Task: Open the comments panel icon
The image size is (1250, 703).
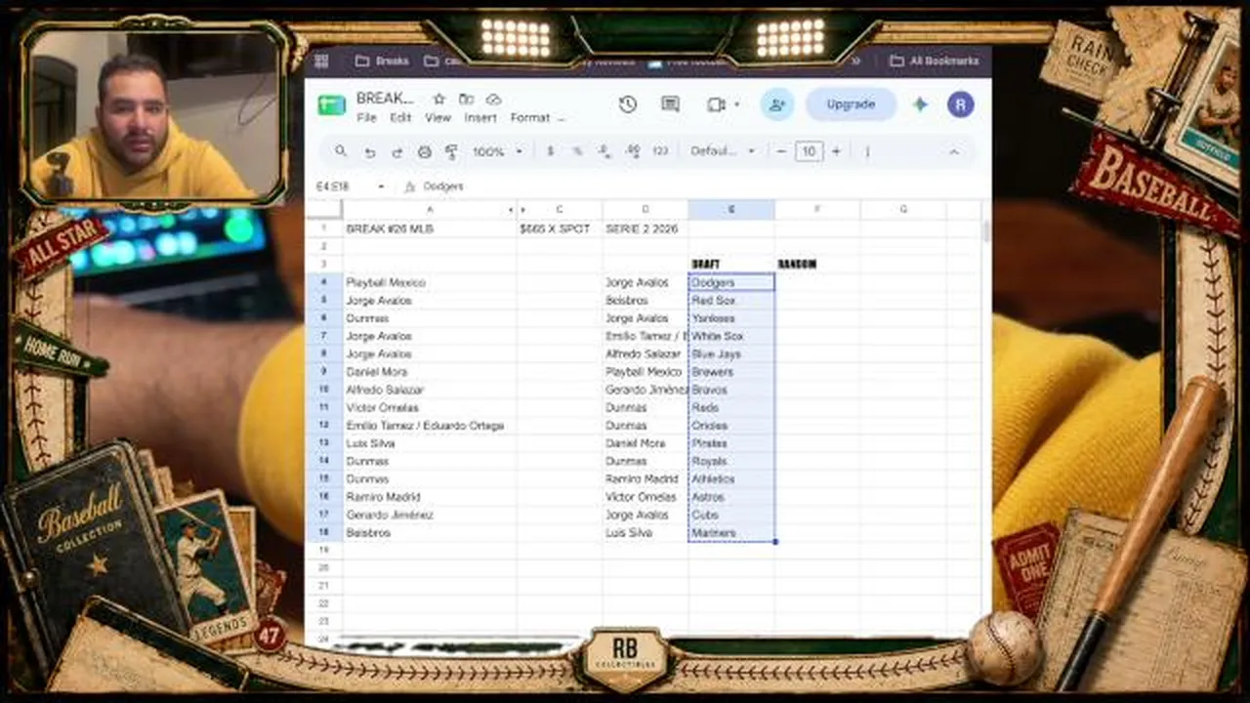Action: point(670,104)
